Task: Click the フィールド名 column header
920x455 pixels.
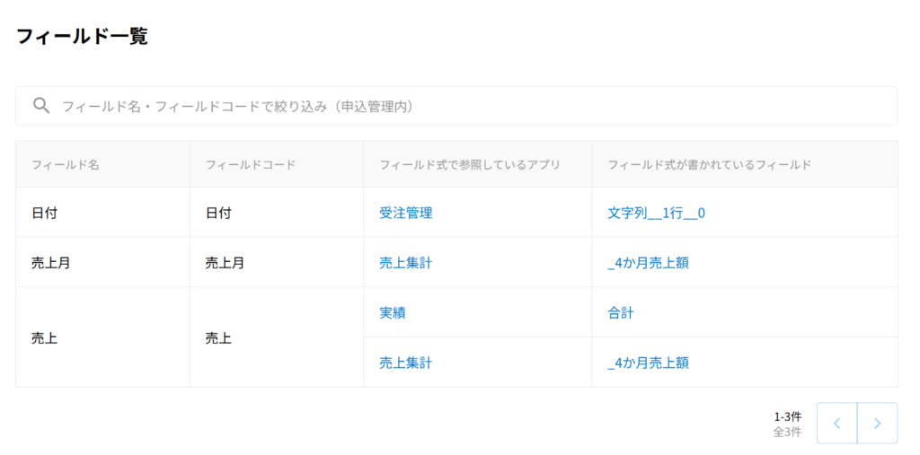Action: 65,164
